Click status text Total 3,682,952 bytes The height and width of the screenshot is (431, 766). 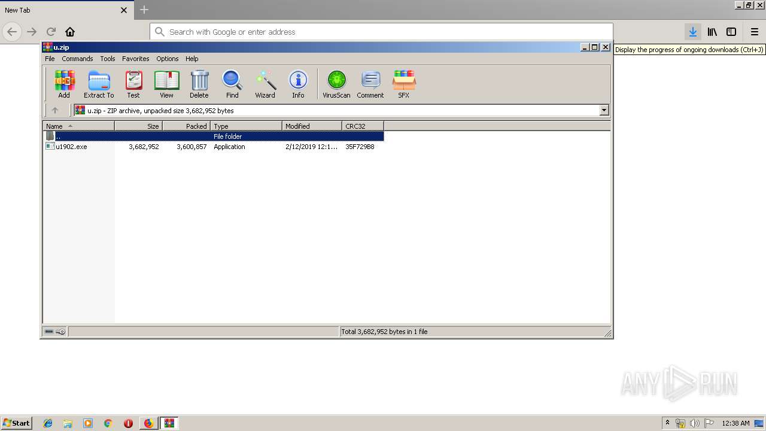384,332
